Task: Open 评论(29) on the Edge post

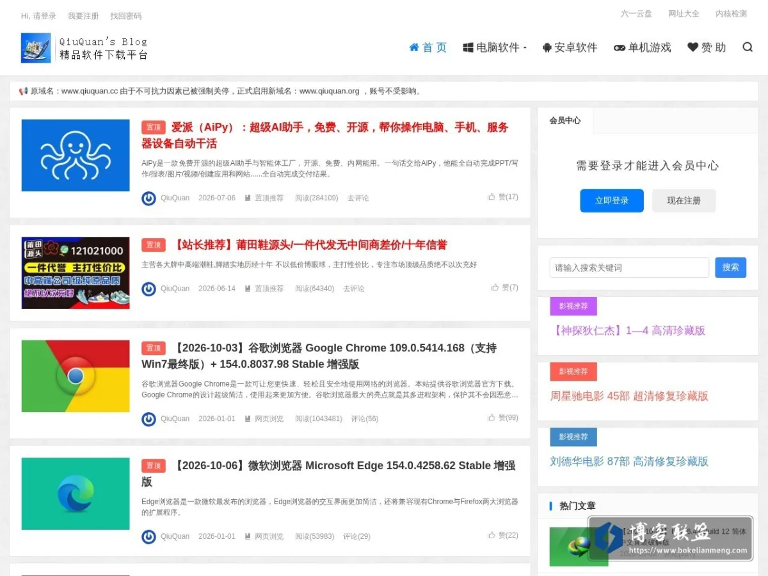Action: [356, 537]
